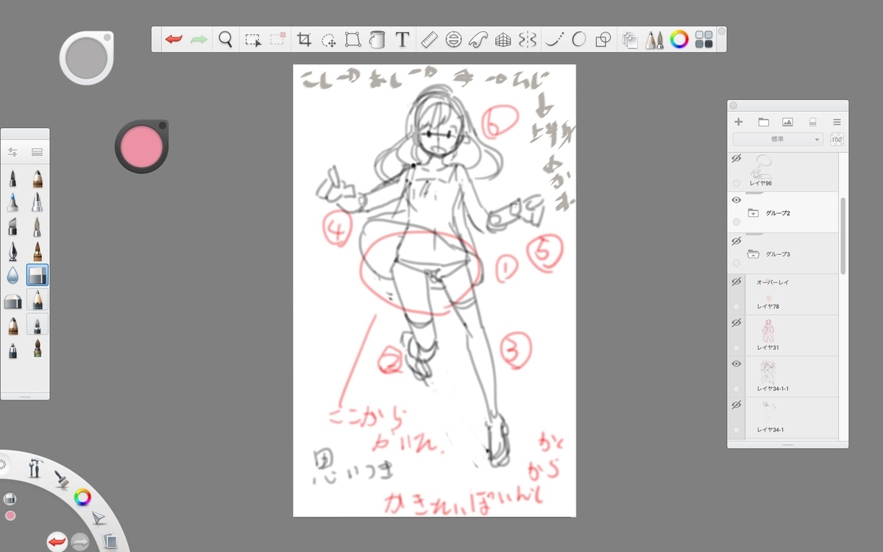Select the rectangular Selection tool
Viewport: 883px width, 552px height.
[253, 40]
